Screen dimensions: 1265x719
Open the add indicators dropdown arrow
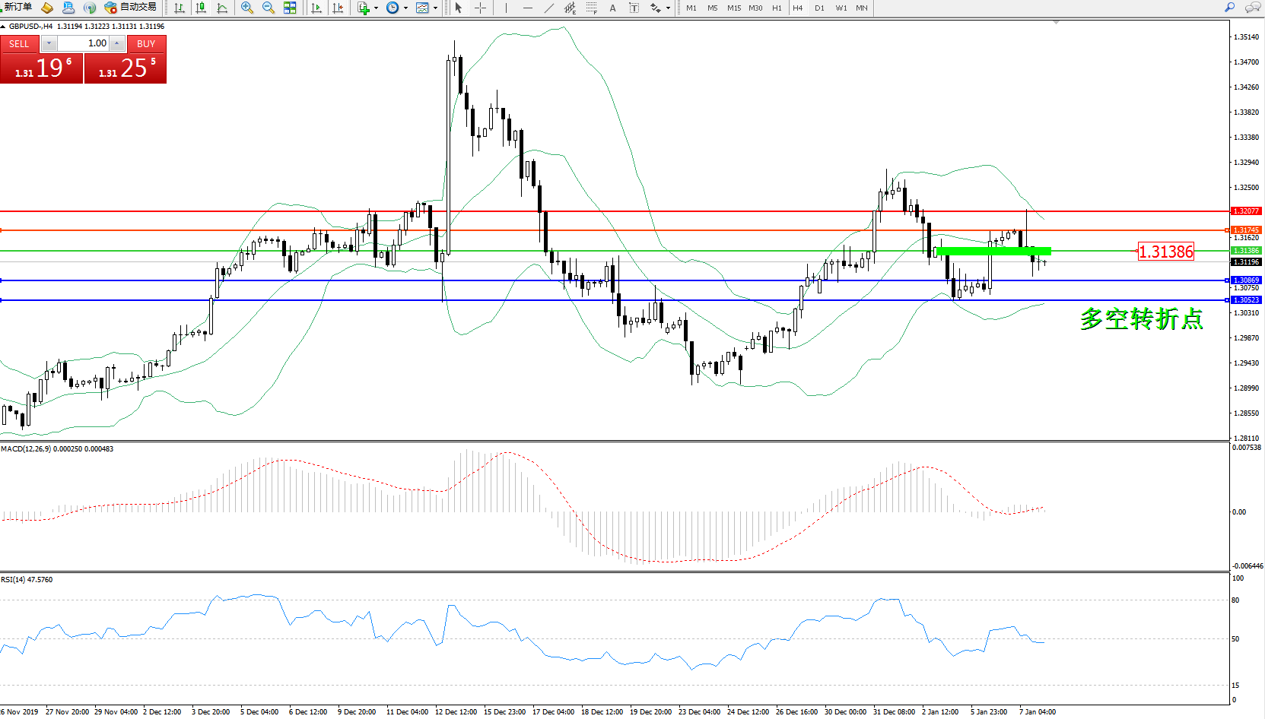tap(376, 8)
